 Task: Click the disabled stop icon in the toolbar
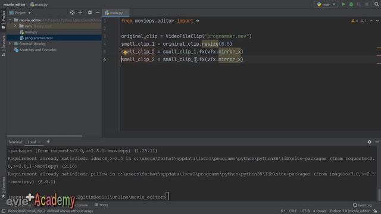pos(367,4)
